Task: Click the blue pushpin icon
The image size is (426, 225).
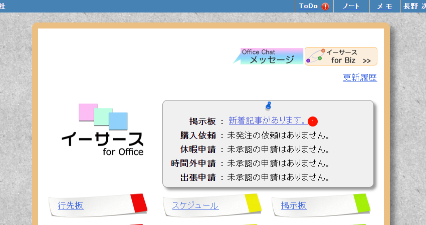Action: [269, 105]
